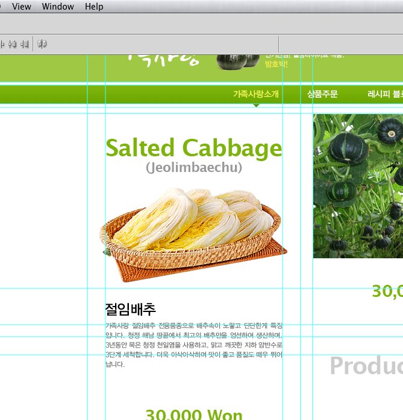
Task: Open the View menu
Action: 22,7
